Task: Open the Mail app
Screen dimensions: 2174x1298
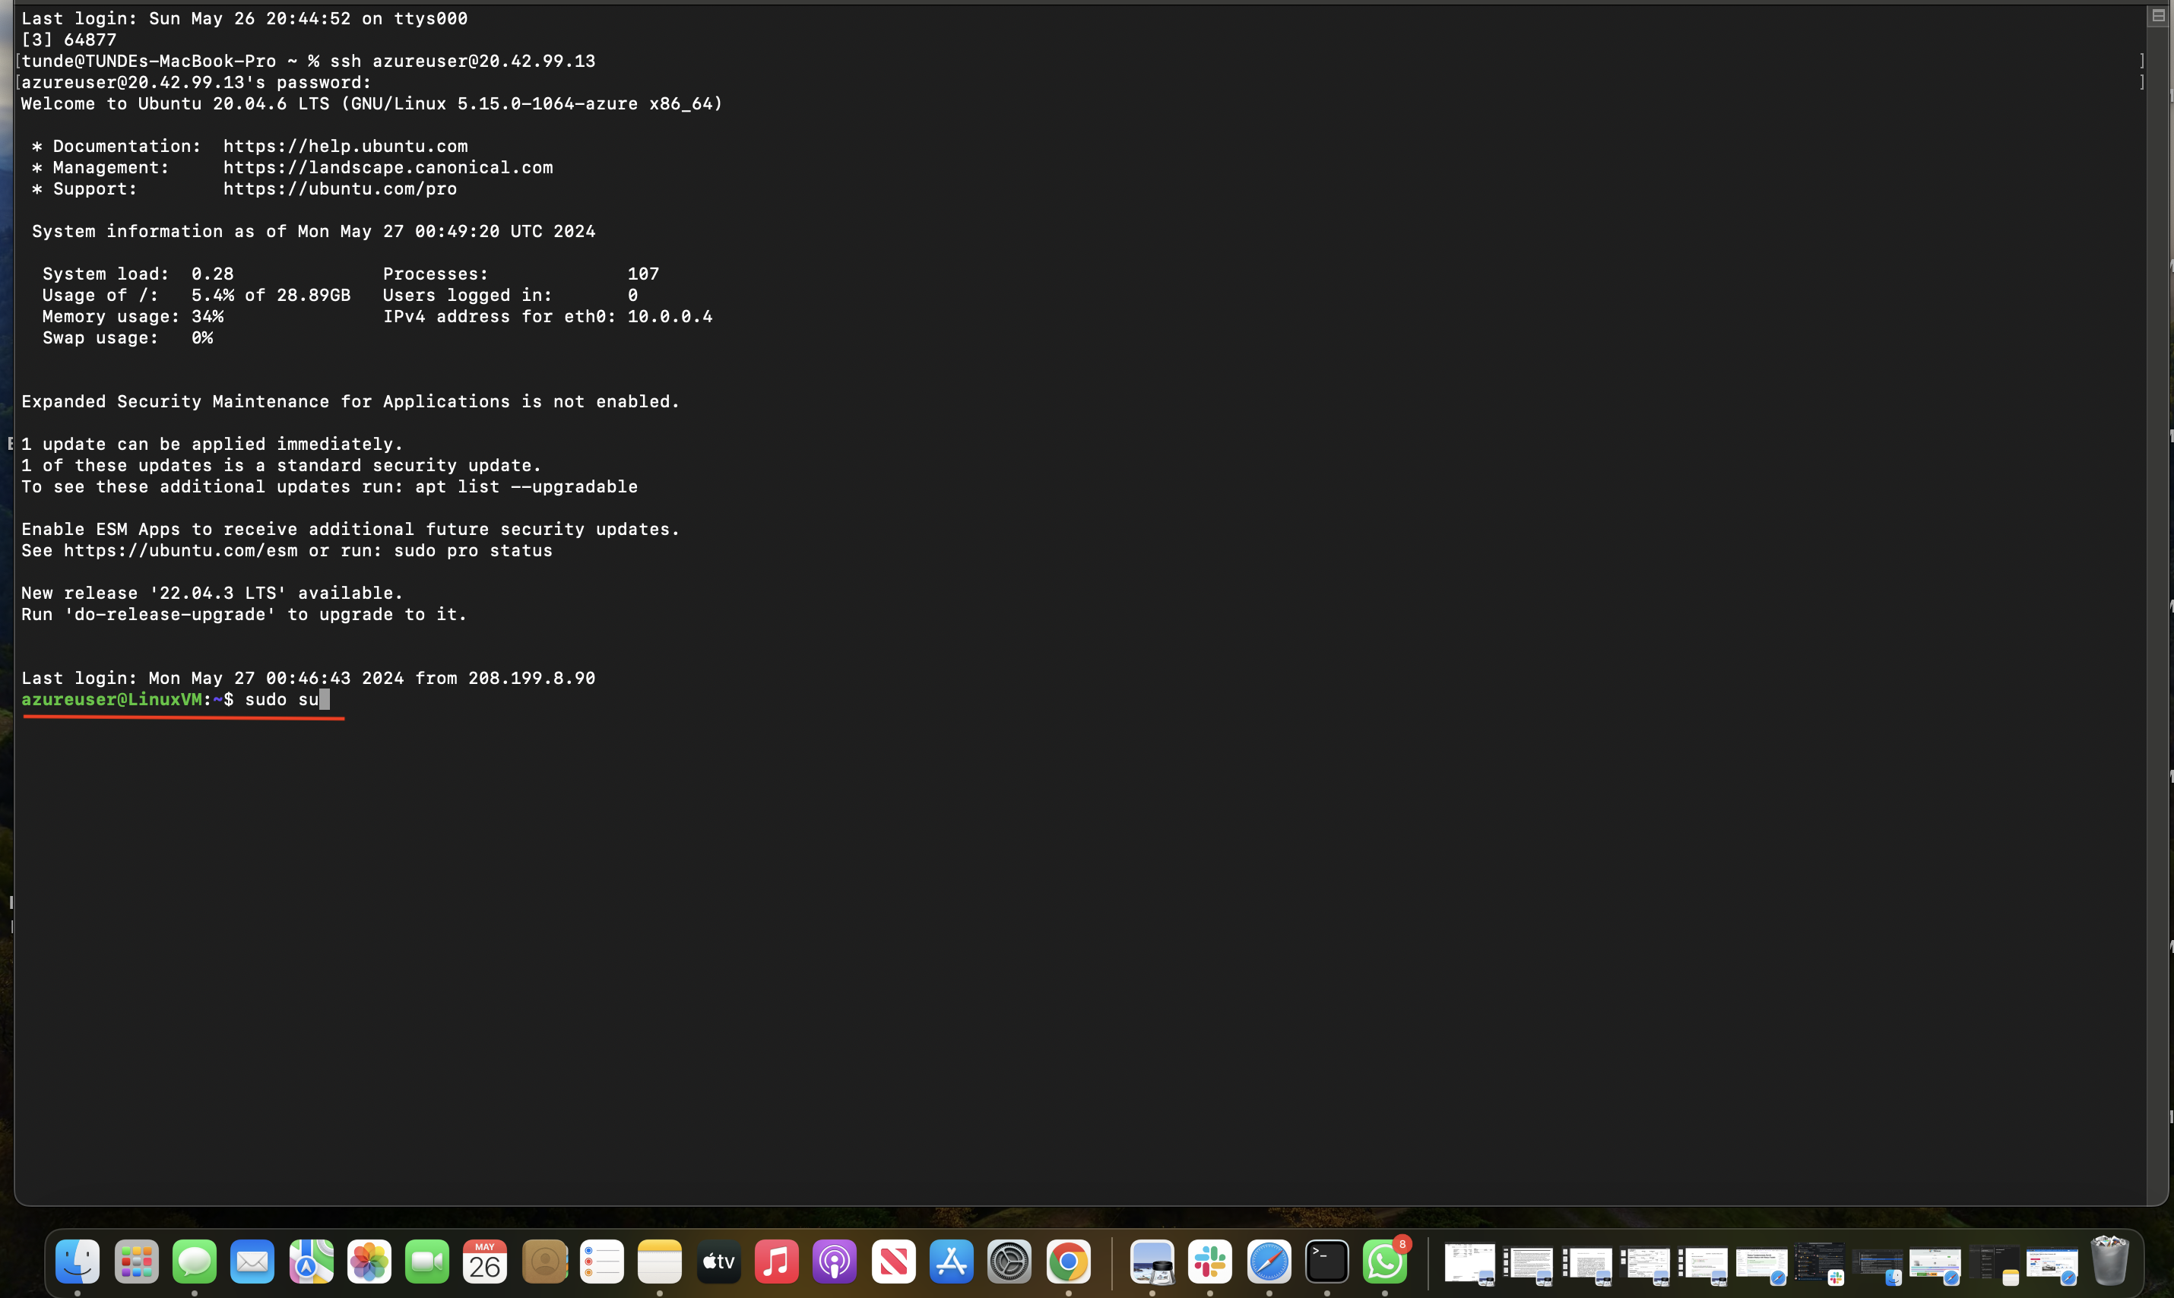Action: 253,1262
